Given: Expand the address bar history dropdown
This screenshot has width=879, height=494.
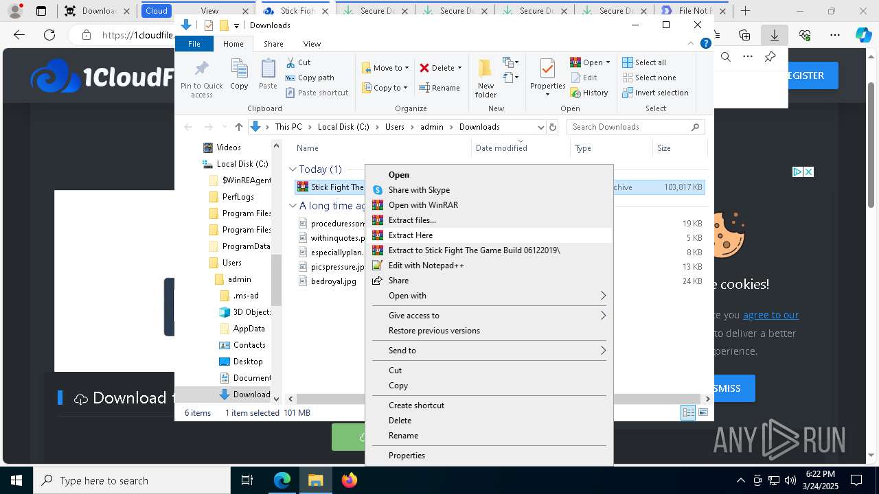Looking at the screenshot, I should [540, 127].
